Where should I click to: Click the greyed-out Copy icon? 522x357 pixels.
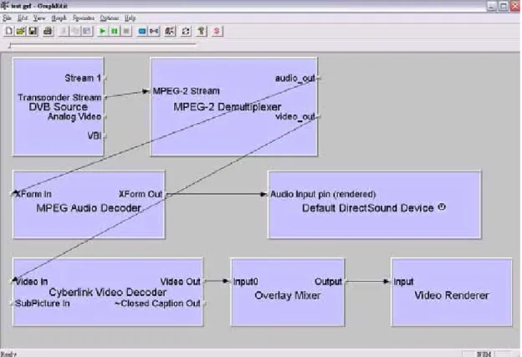coord(75,31)
